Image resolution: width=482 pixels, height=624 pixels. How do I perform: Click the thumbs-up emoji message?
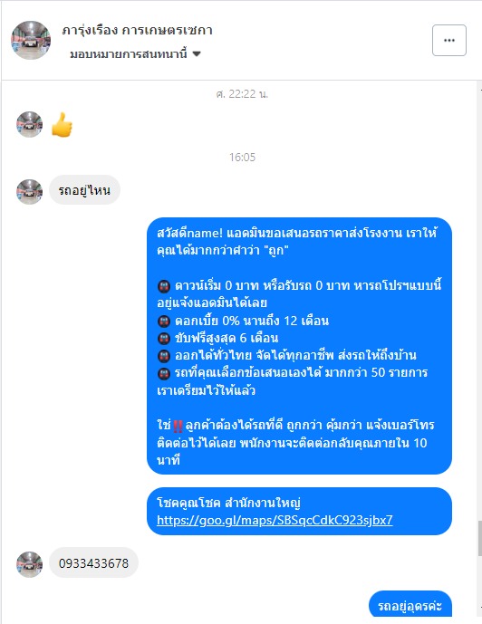coord(63,125)
